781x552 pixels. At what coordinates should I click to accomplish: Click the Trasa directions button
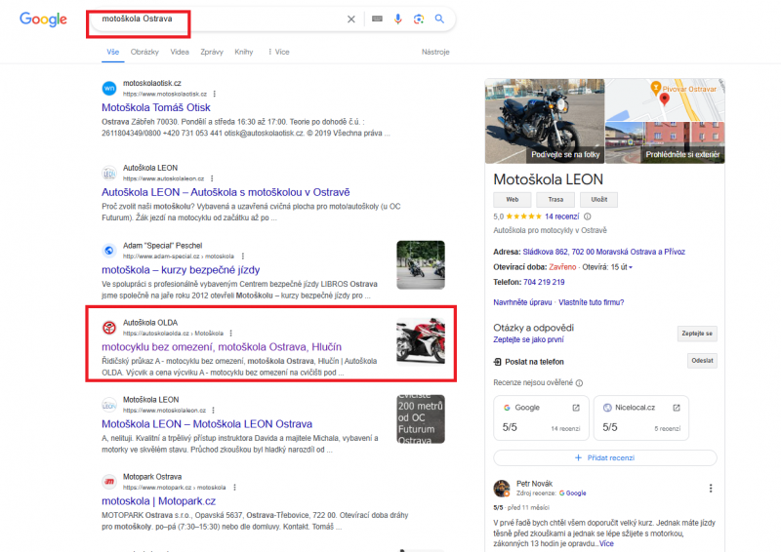(x=555, y=200)
